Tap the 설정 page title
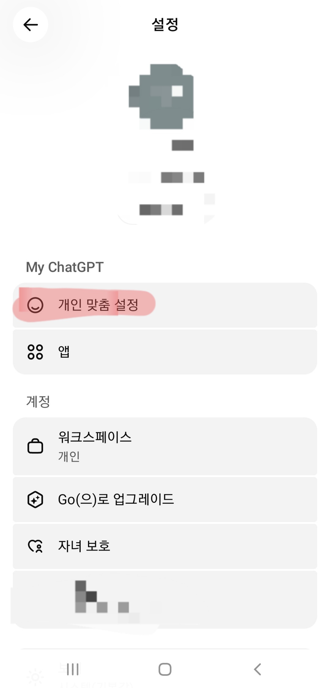The width and height of the screenshot is (330, 688). point(165,25)
